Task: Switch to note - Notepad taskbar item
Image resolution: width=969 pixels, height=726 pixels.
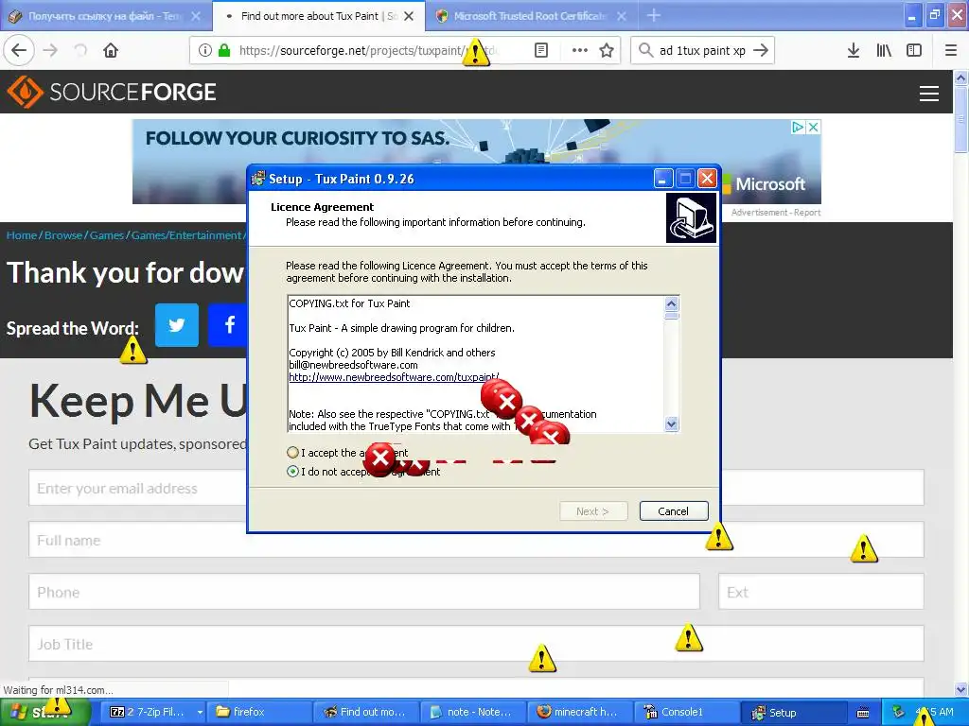Action: point(473,712)
